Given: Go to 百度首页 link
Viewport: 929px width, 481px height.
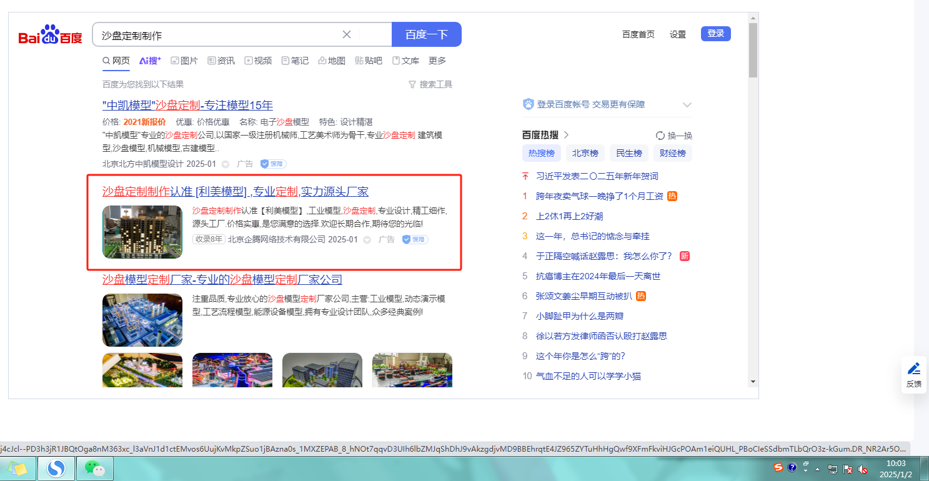Looking at the screenshot, I should [x=638, y=34].
